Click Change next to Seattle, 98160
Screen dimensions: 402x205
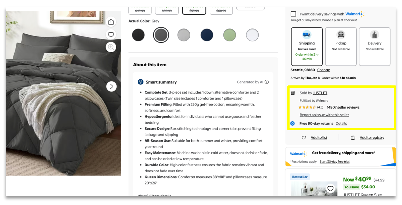(323, 70)
